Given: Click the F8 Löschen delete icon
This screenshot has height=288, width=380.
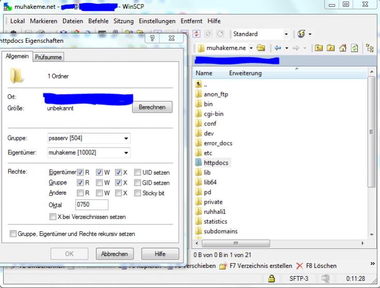Looking at the screenshot, I should click(x=300, y=266).
